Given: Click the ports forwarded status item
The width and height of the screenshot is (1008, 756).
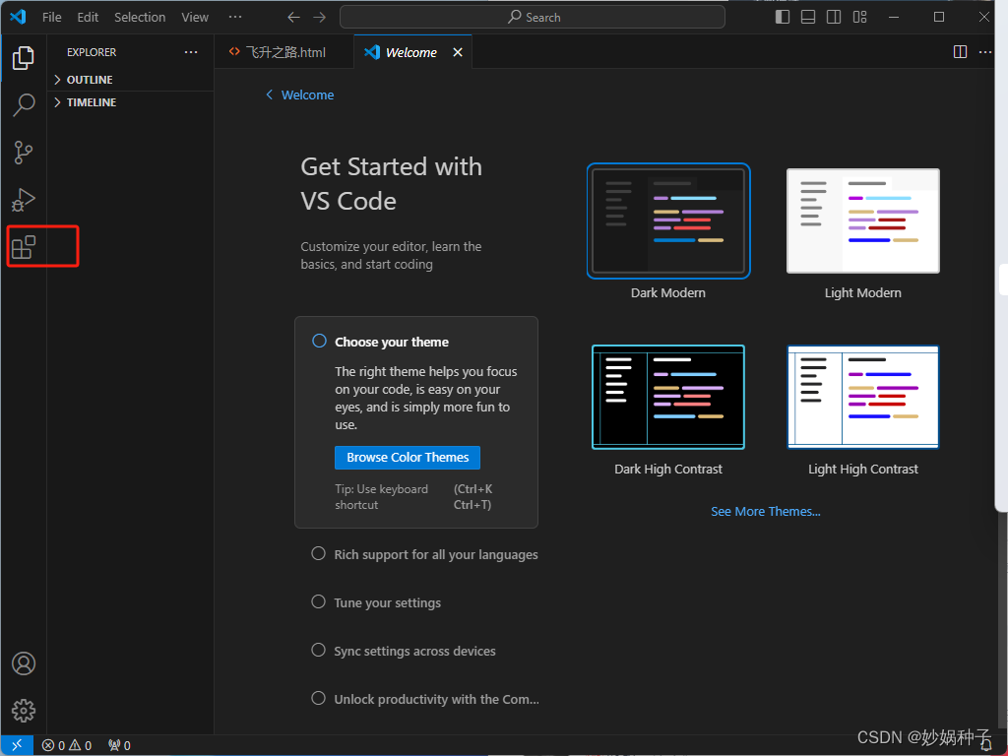Looking at the screenshot, I should coord(119,746).
